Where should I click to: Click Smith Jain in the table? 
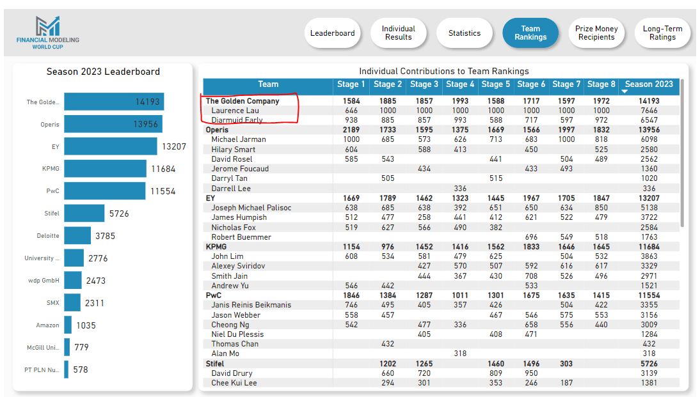pos(229,276)
